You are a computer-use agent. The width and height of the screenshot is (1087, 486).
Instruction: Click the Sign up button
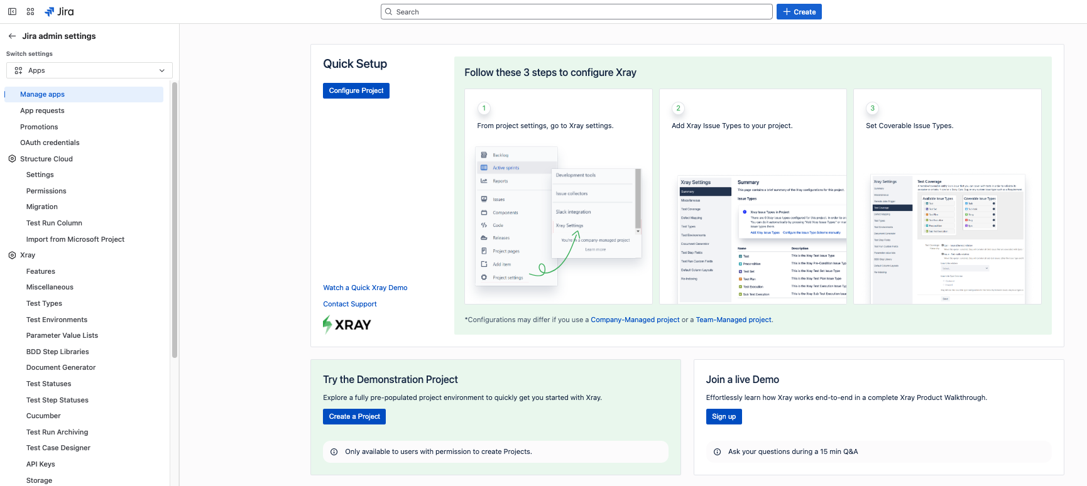pyautogui.click(x=724, y=416)
